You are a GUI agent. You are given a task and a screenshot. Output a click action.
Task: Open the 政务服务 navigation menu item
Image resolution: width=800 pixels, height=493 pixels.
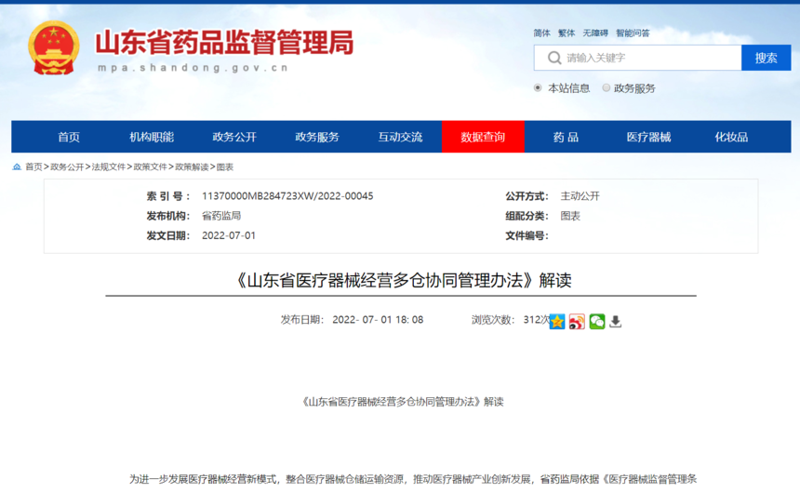[x=317, y=137]
